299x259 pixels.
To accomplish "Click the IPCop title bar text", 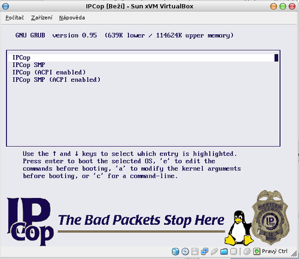I will click(139, 7).
